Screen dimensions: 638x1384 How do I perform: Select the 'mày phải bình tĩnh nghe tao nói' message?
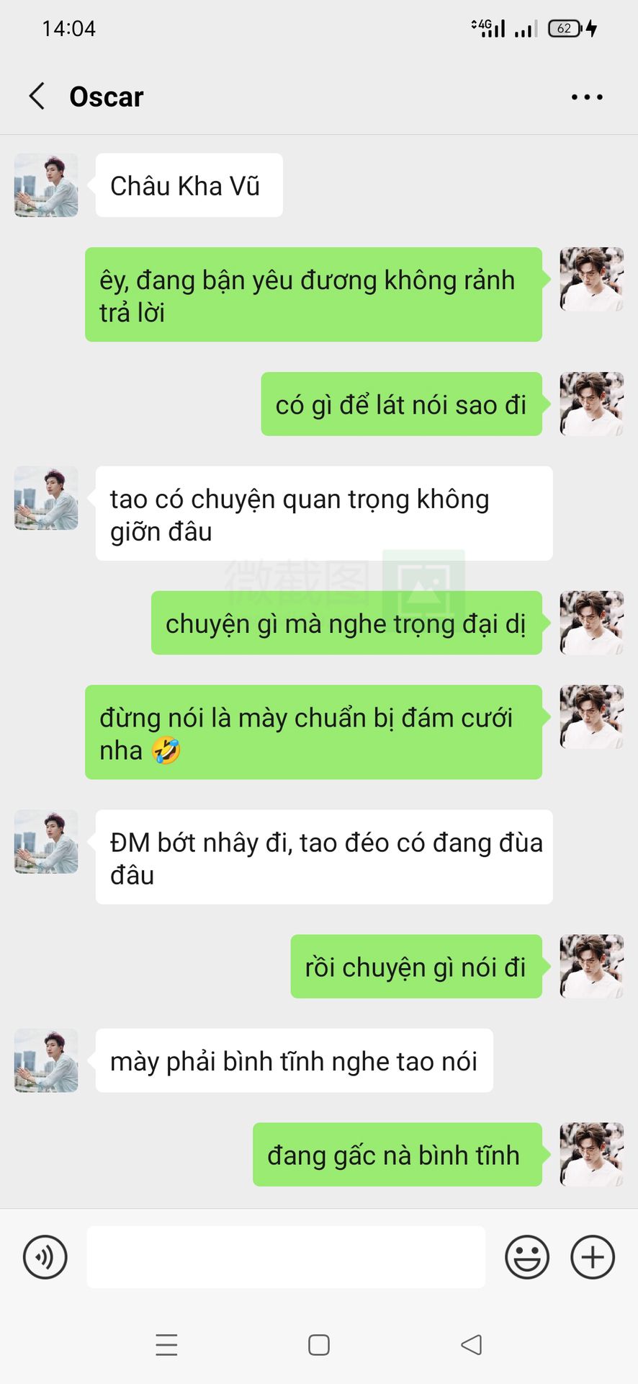pyautogui.click(x=294, y=1060)
